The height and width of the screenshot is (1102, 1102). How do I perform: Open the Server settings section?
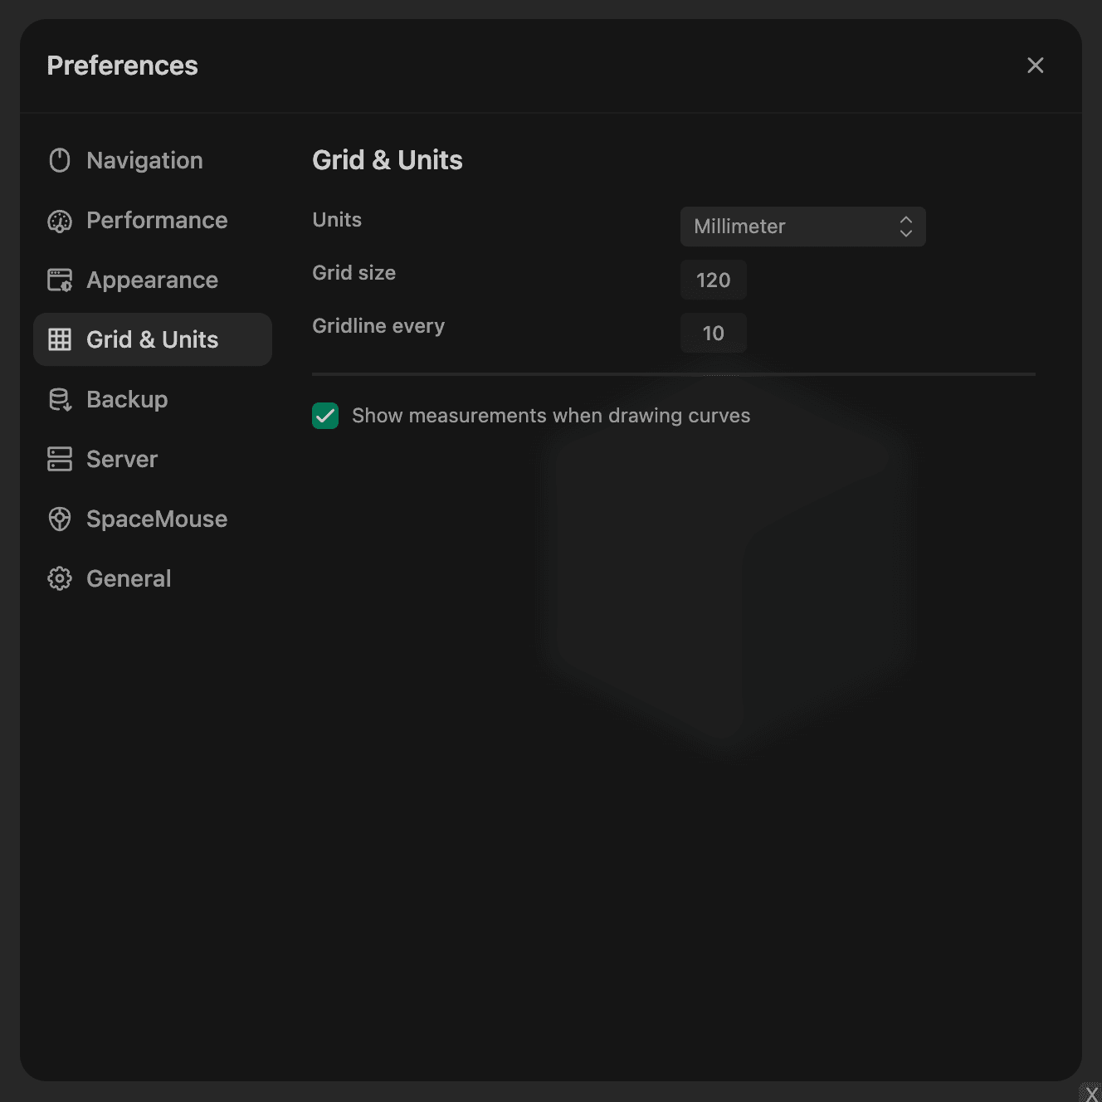122,459
